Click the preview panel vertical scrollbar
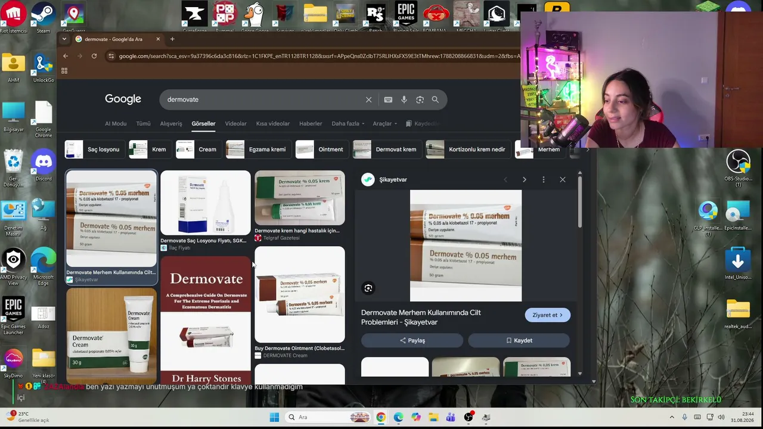The height and width of the screenshot is (429, 763). 579,203
